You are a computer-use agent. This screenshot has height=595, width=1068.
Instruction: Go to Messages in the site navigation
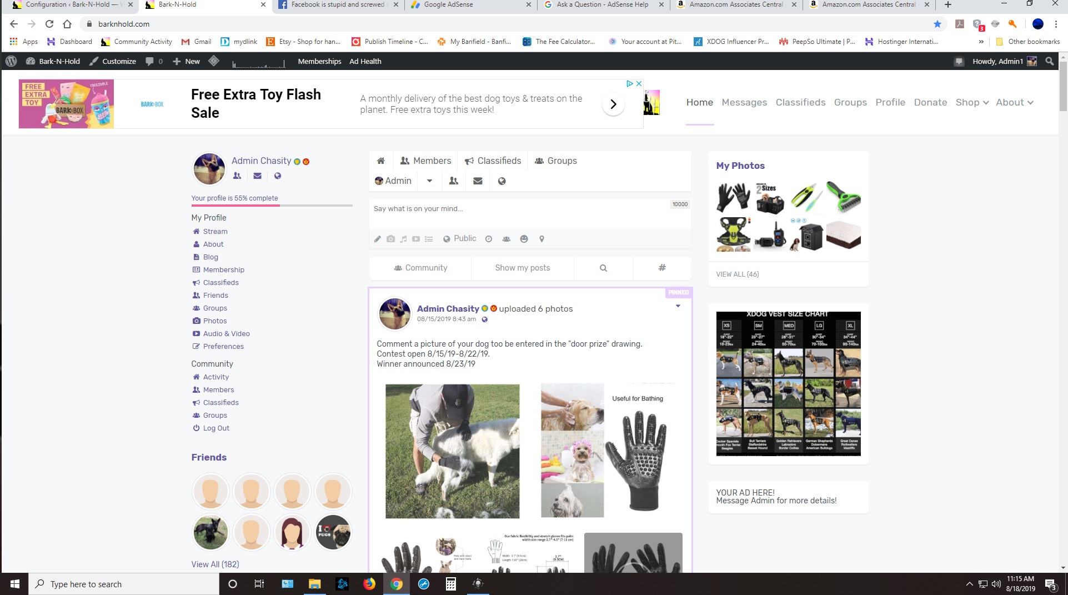coord(744,103)
